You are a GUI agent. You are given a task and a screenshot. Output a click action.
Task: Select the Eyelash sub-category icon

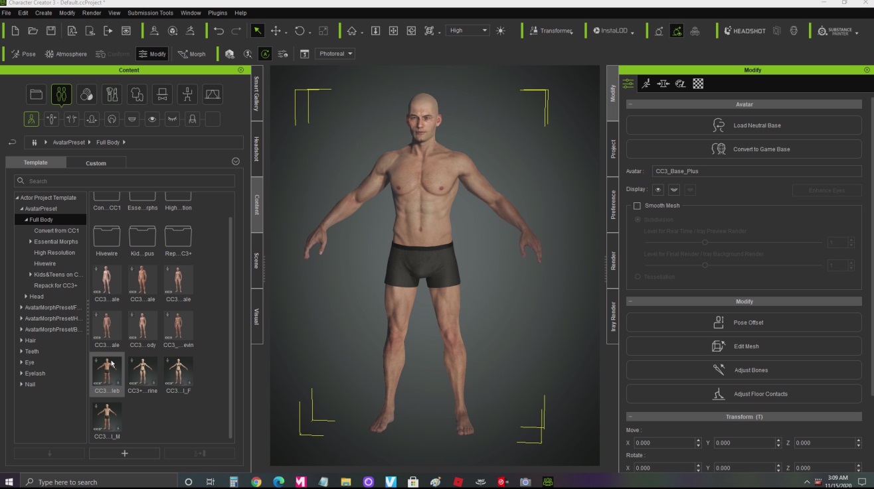(x=173, y=119)
